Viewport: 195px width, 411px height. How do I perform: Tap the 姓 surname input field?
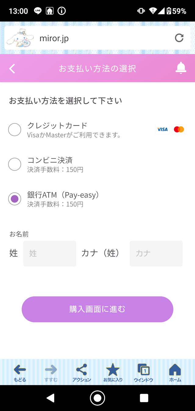[x=50, y=253]
